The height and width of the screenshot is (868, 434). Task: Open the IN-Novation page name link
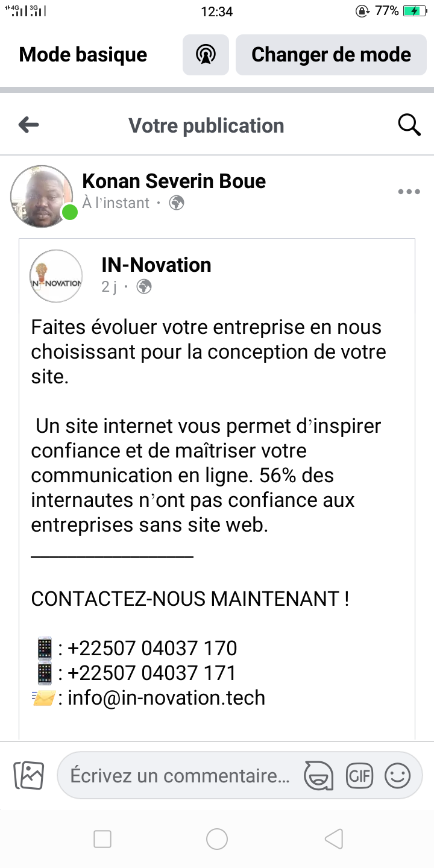156,265
